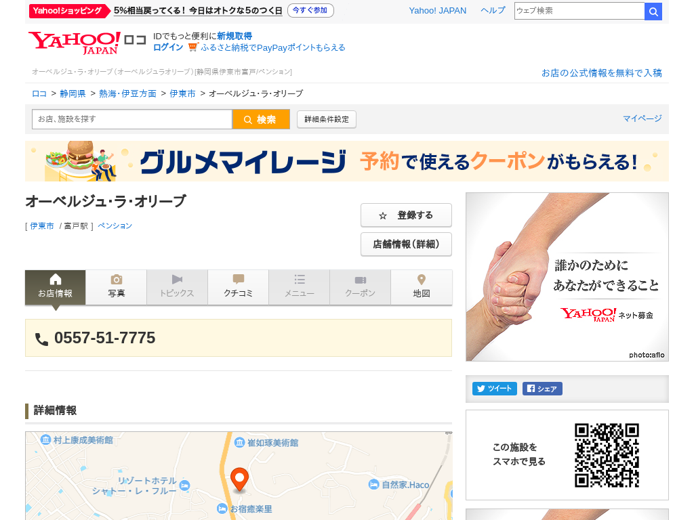Click the QR code image

[607, 456]
